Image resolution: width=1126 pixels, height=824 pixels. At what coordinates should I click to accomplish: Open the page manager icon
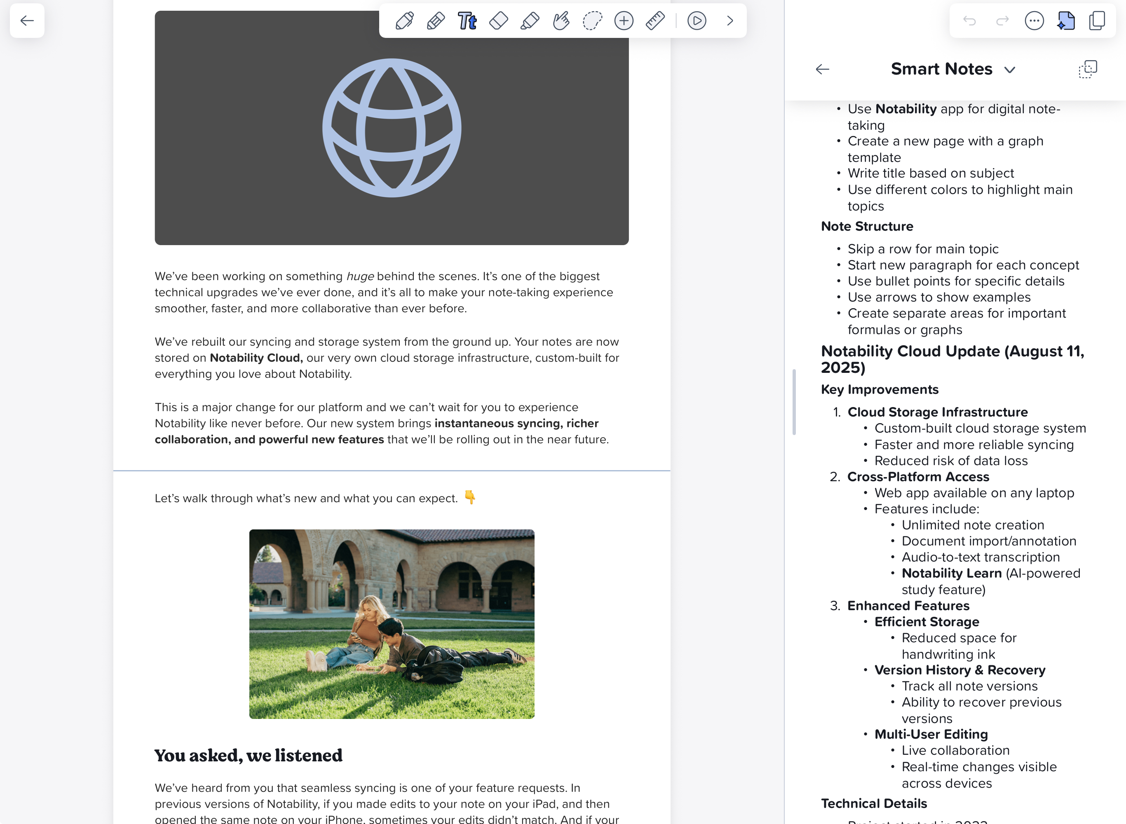click(1097, 21)
